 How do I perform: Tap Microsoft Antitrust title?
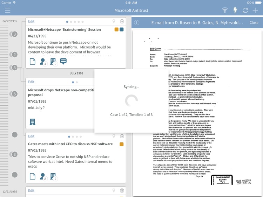coord(131,10)
